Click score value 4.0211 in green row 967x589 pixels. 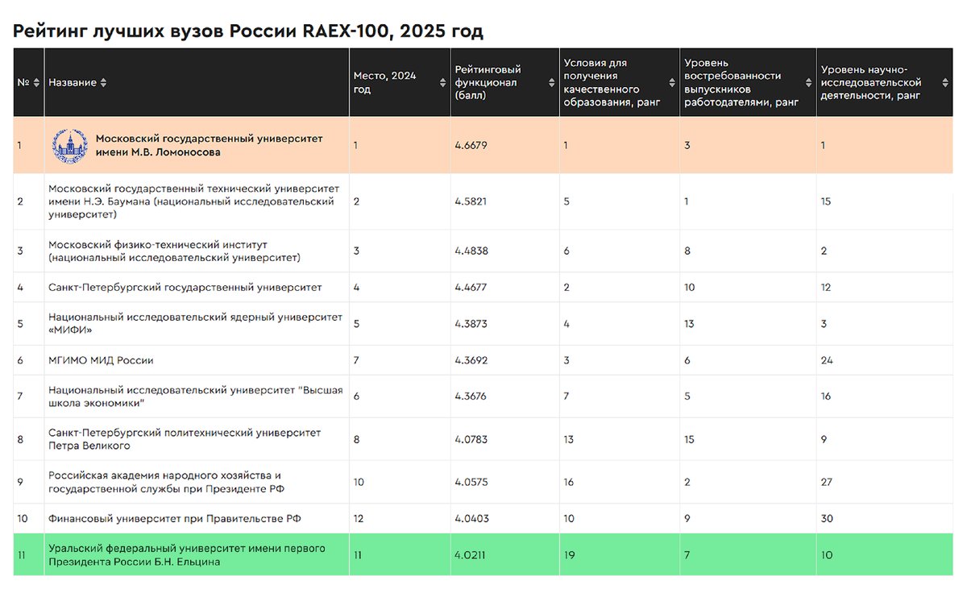pyautogui.click(x=471, y=555)
